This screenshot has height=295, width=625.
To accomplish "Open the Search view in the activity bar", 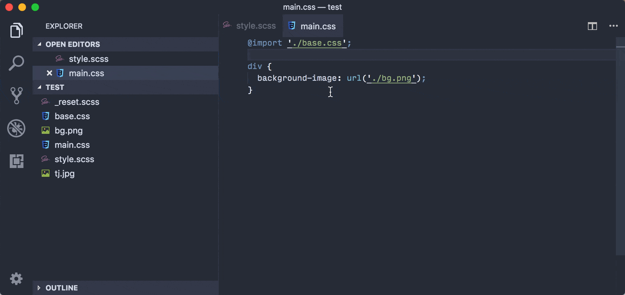I will click(16, 63).
